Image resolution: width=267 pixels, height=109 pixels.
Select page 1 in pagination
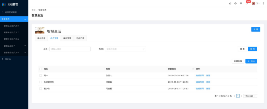[x=238, y=96]
